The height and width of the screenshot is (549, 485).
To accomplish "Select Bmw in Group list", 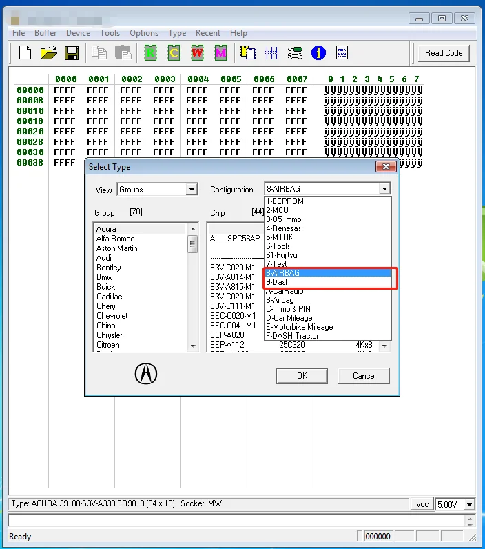I will click(x=140, y=277).
